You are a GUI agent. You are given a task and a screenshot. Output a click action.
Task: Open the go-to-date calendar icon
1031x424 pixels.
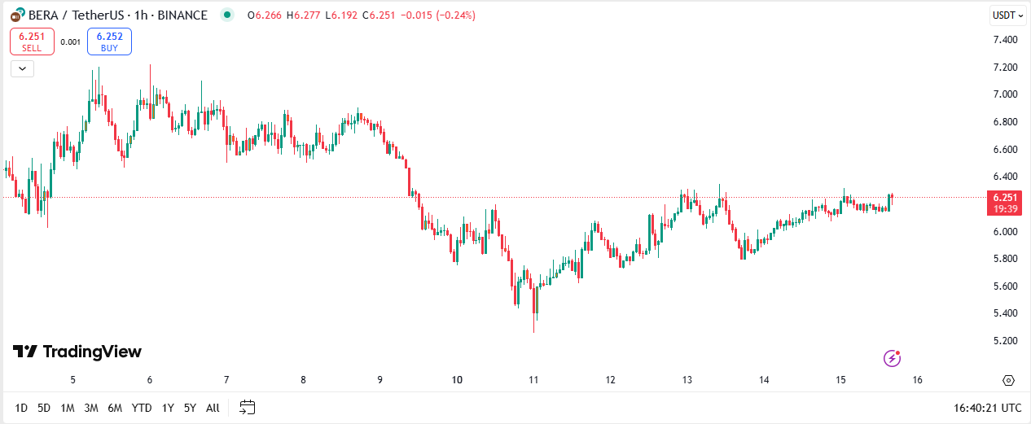coord(248,407)
